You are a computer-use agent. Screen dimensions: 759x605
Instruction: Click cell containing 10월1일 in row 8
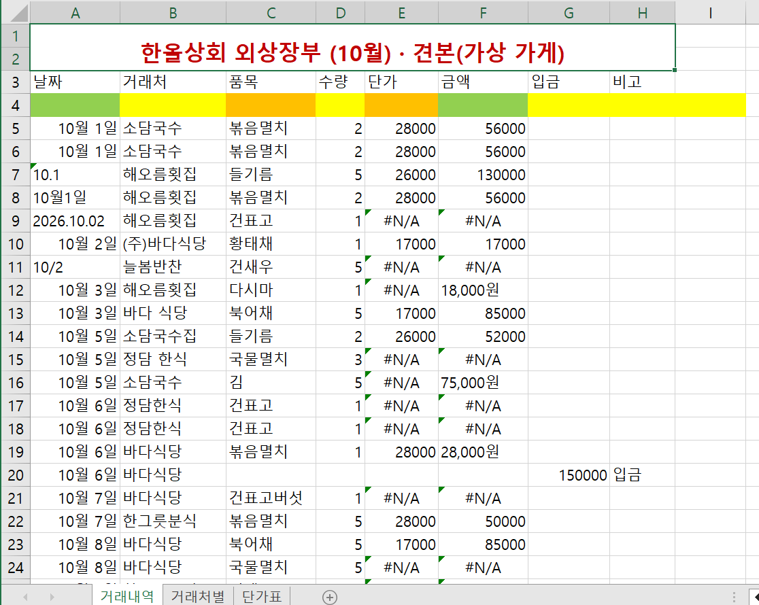pyautogui.click(x=75, y=197)
